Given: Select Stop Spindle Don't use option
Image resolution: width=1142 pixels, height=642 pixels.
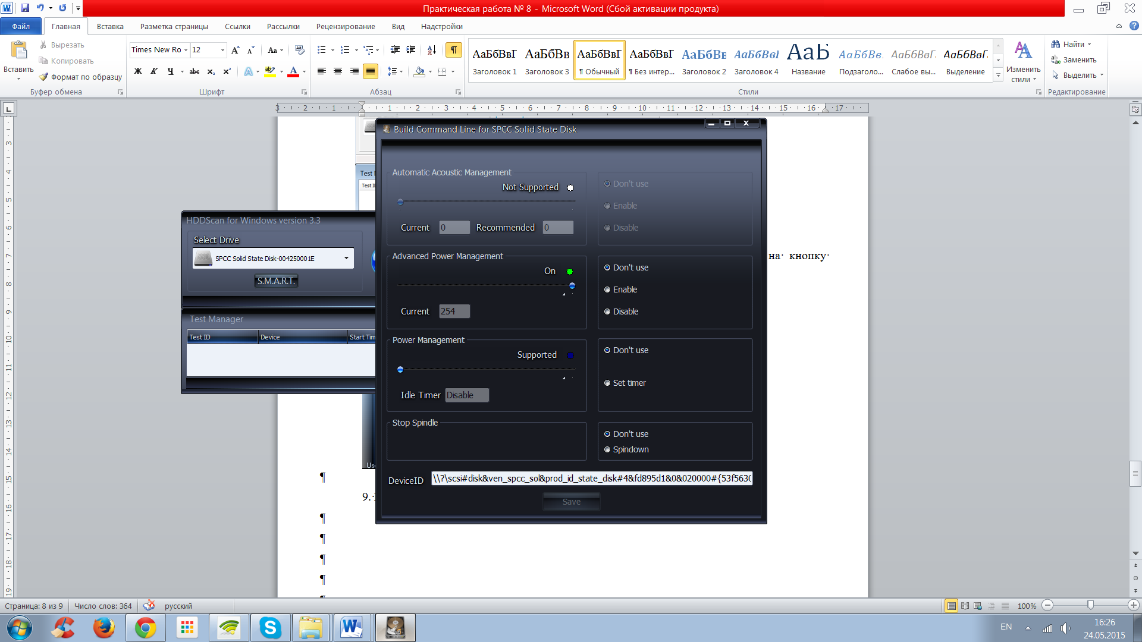Looking at the screenshot, I should click(x=626, y=434).
